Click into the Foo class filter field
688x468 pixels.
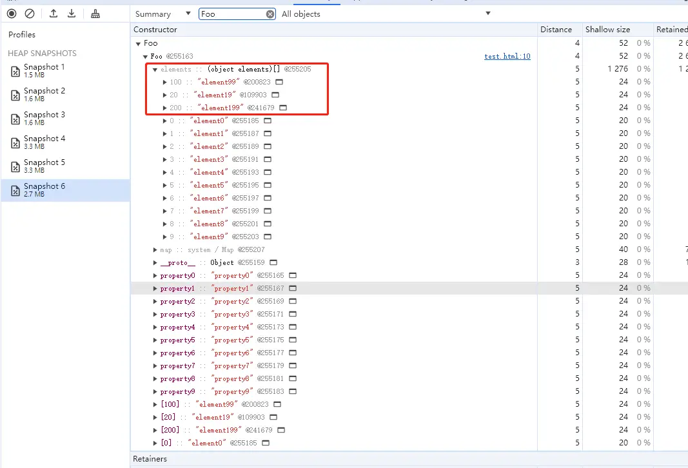click(x=231, y=14)
